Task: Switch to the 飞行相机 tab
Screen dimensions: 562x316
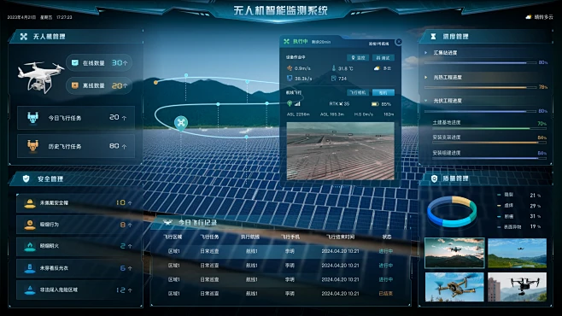Action: tap(358, 92)
